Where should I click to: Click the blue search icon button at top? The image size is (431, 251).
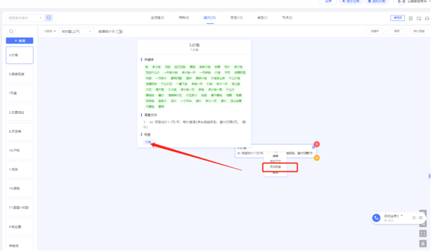coord(49,18)
